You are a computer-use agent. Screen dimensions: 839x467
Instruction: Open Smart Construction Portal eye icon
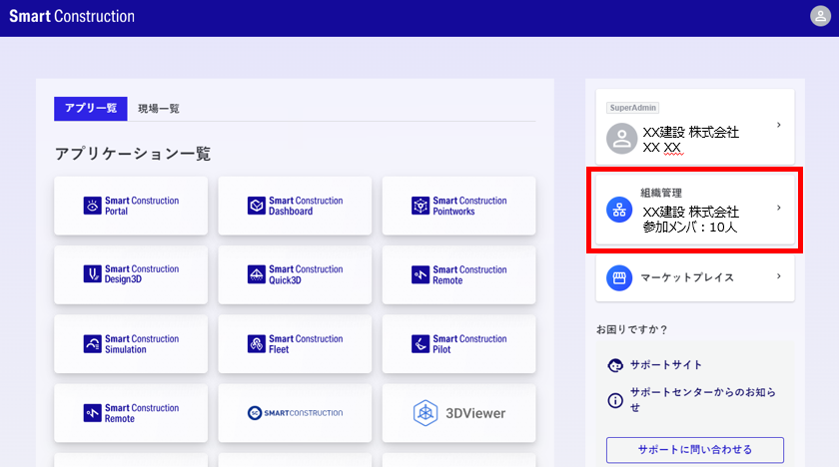92,206
